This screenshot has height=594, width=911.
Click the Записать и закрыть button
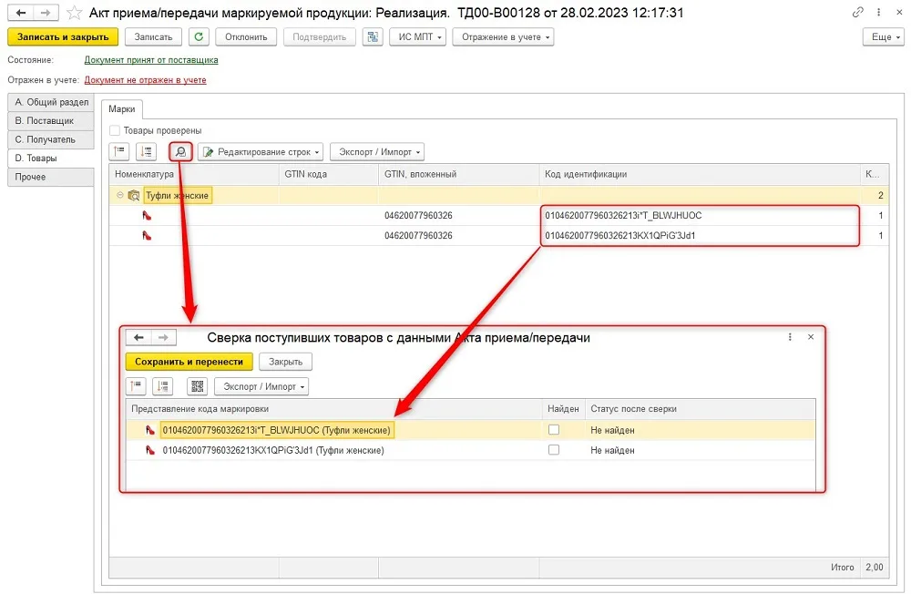[63, 36]
